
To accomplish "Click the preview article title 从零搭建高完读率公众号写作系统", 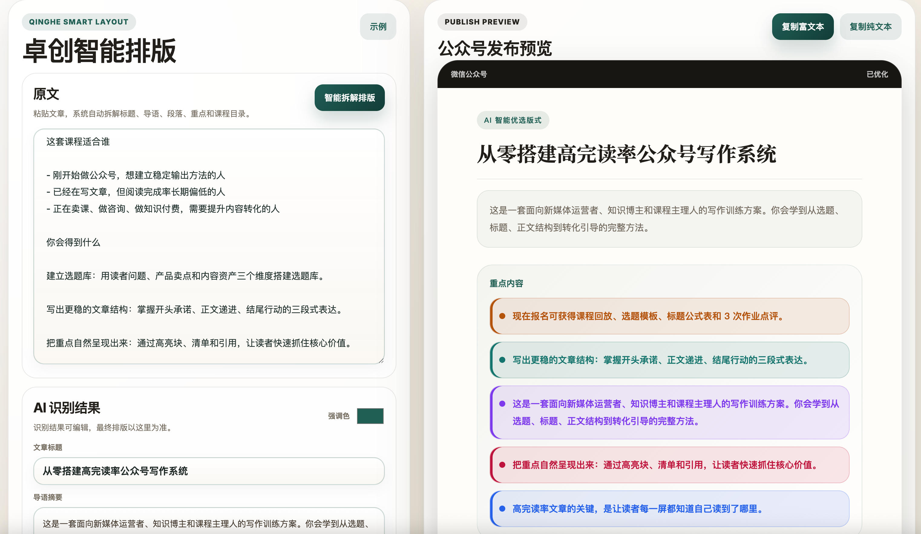I will click(626, 154).
